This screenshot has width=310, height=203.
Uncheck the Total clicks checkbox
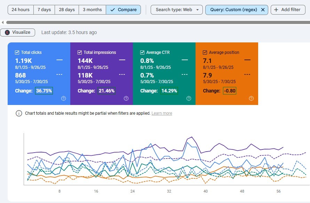pyautogui.click(x=17, y=52)
